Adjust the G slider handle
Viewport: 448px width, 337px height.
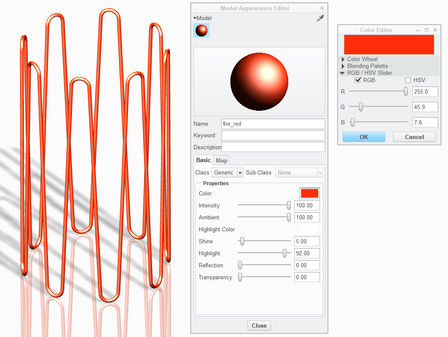pyautogui.click(x=361, y=107)
